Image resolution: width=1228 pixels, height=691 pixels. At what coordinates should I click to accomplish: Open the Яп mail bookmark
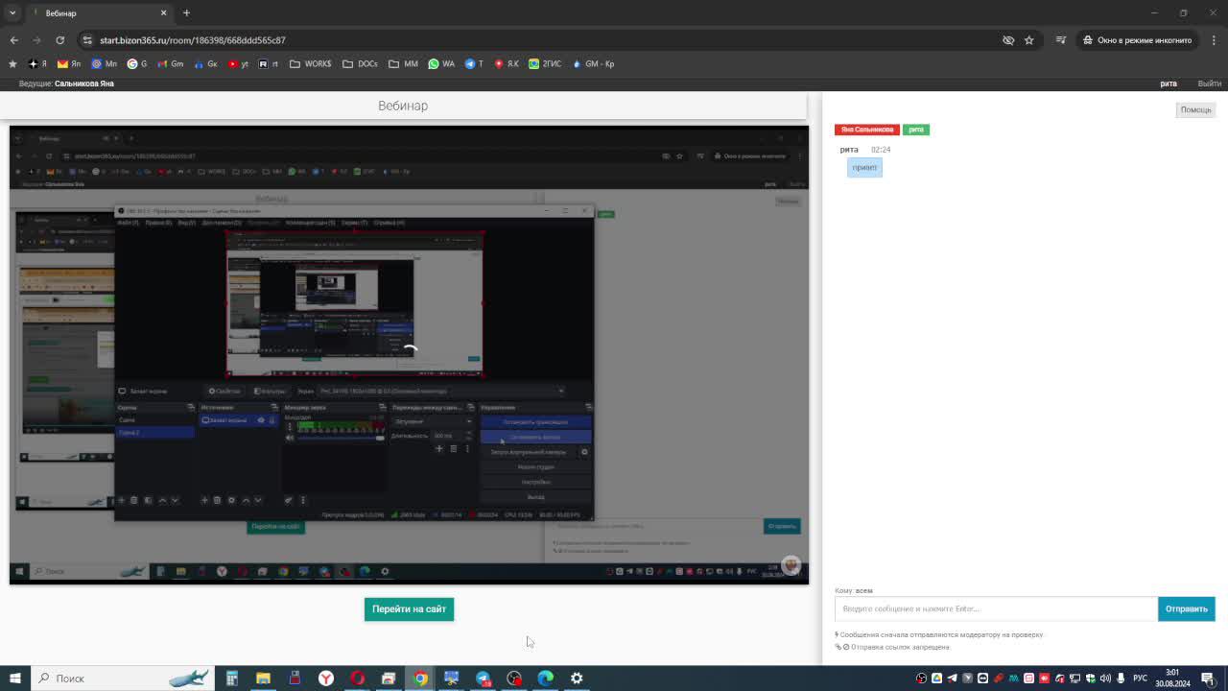69,64
